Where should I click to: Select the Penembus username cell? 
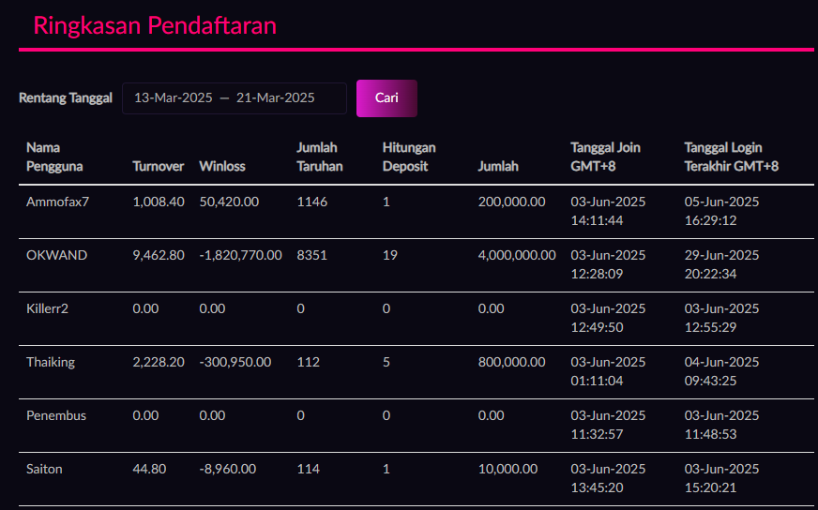tap(56, 415)
